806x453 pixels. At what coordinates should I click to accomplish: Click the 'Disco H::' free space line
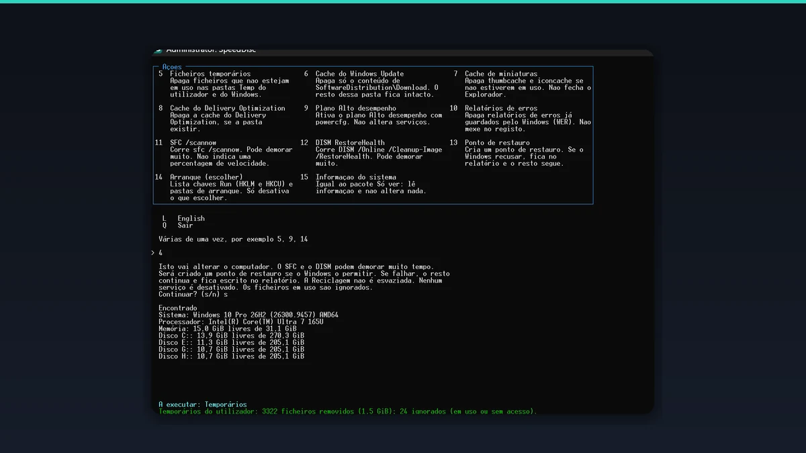click(232, 356)
